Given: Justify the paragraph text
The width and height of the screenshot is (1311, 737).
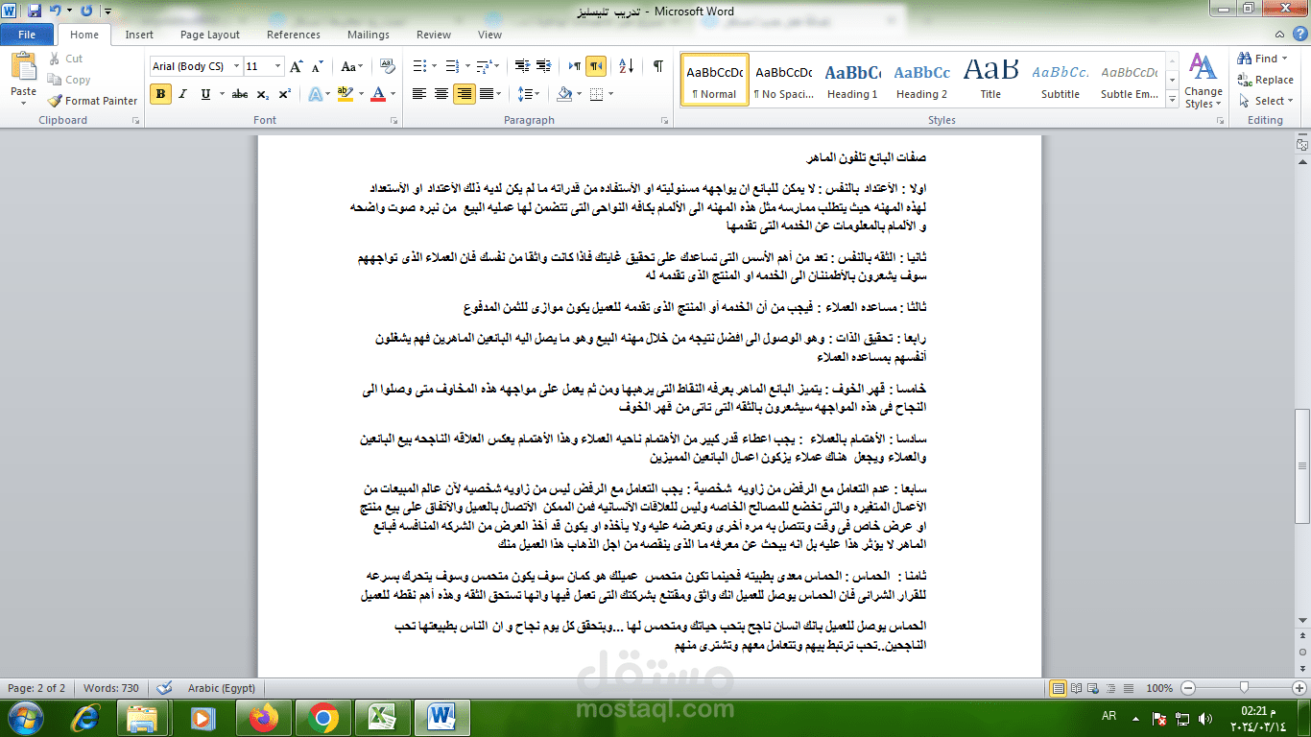Looking at the screenshot, I should click(x=489, y=94).
